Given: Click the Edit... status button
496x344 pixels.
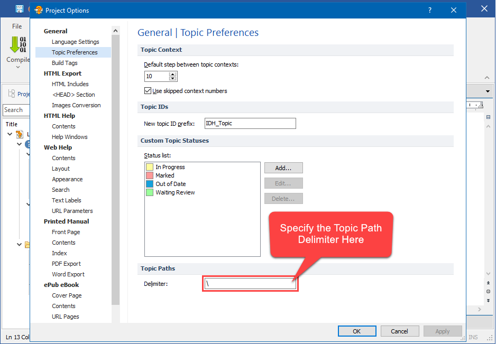Looking at the screenshot, I should (283, 183).
